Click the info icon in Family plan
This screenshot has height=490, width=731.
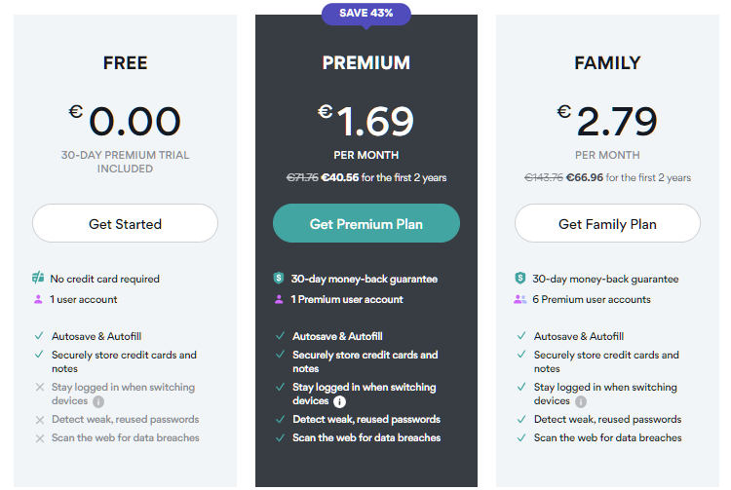pyautogui.click(x=581, y=401)
